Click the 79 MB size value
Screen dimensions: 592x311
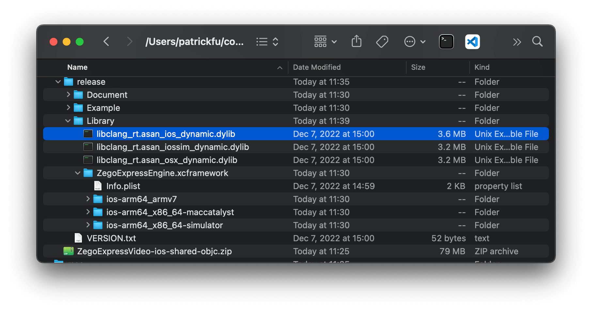point(452,251)
